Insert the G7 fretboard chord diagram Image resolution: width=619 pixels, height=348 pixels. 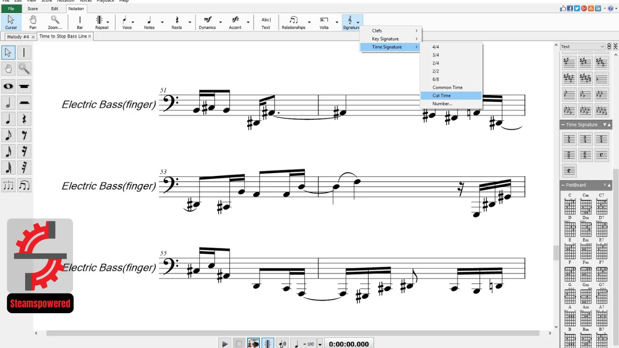point(602,295)
